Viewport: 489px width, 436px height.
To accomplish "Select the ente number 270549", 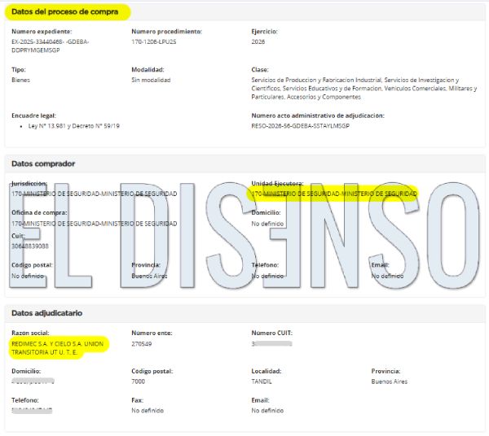I will tap(142, 344).
